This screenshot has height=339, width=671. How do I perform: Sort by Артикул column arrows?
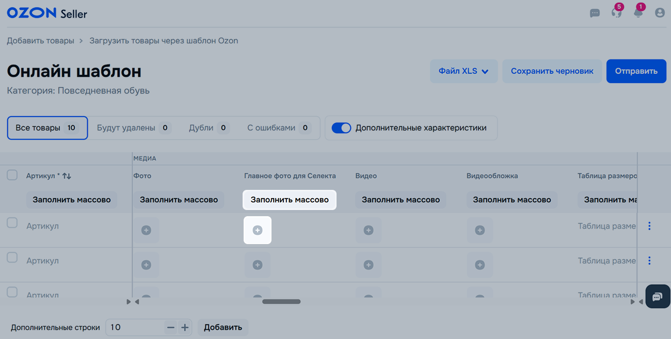67,176
